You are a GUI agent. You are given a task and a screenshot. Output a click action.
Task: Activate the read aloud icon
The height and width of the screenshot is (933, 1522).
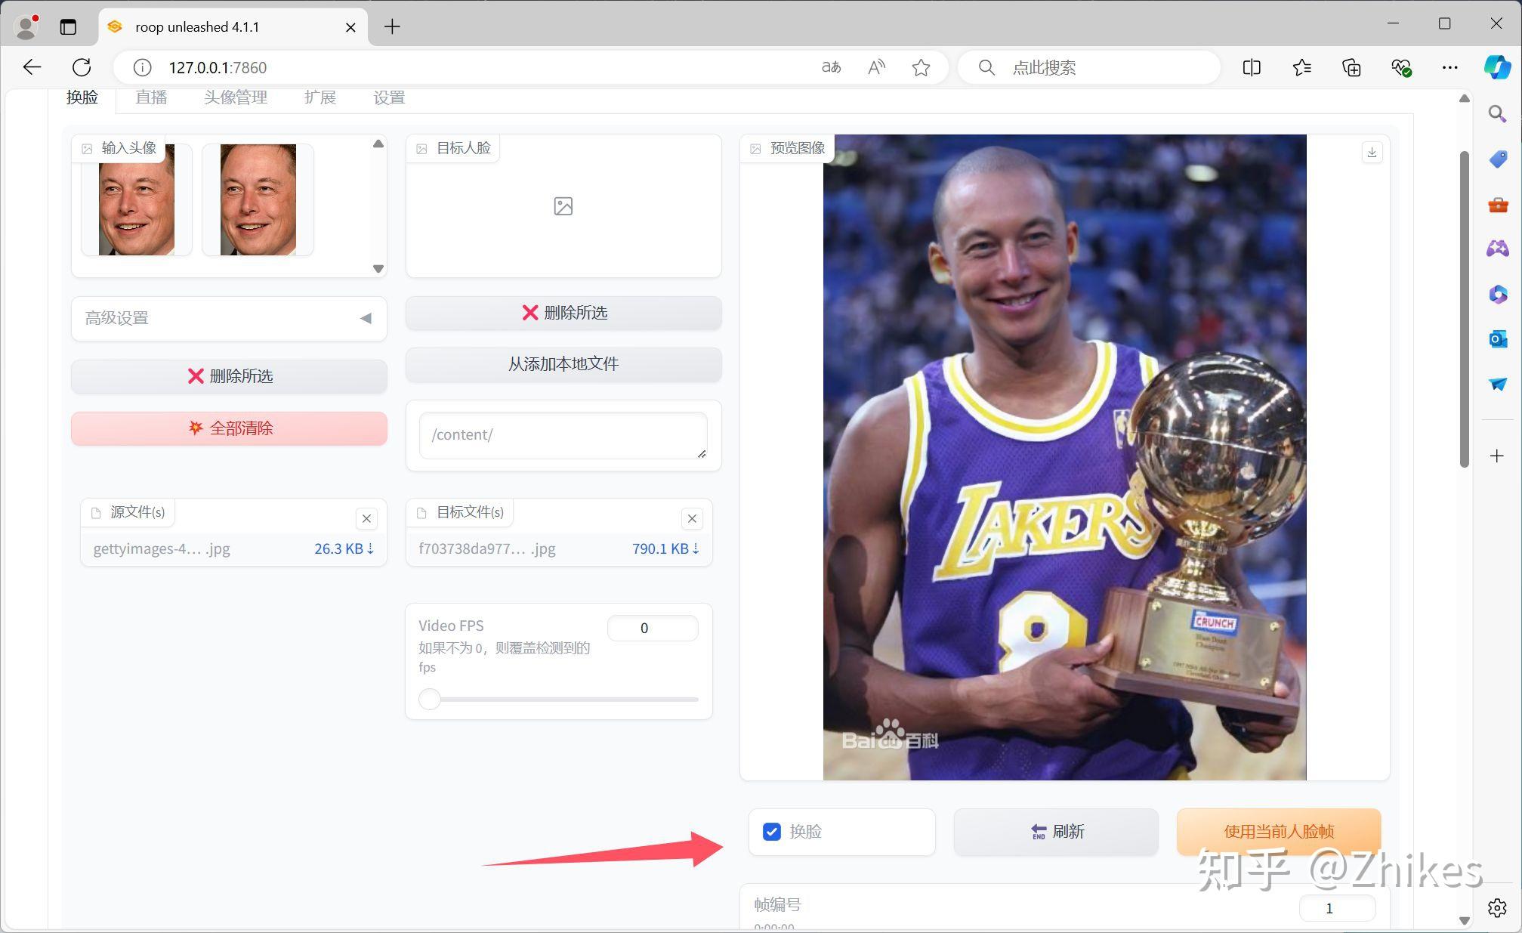coord(876,67)
